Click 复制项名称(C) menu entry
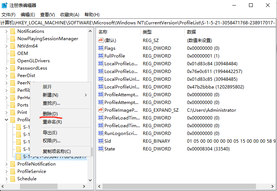 (x=56, y=152)
